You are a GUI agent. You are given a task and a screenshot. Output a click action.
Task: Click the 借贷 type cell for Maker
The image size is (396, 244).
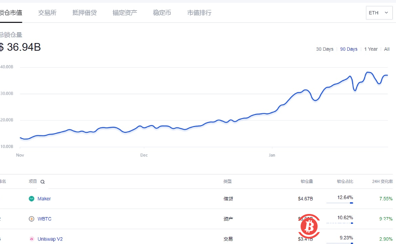[228, 199]
